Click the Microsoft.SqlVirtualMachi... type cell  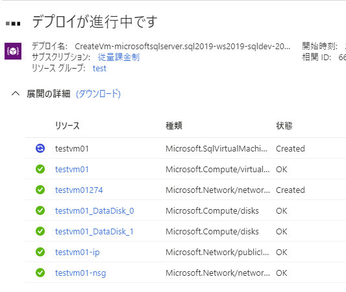[216, 148]
